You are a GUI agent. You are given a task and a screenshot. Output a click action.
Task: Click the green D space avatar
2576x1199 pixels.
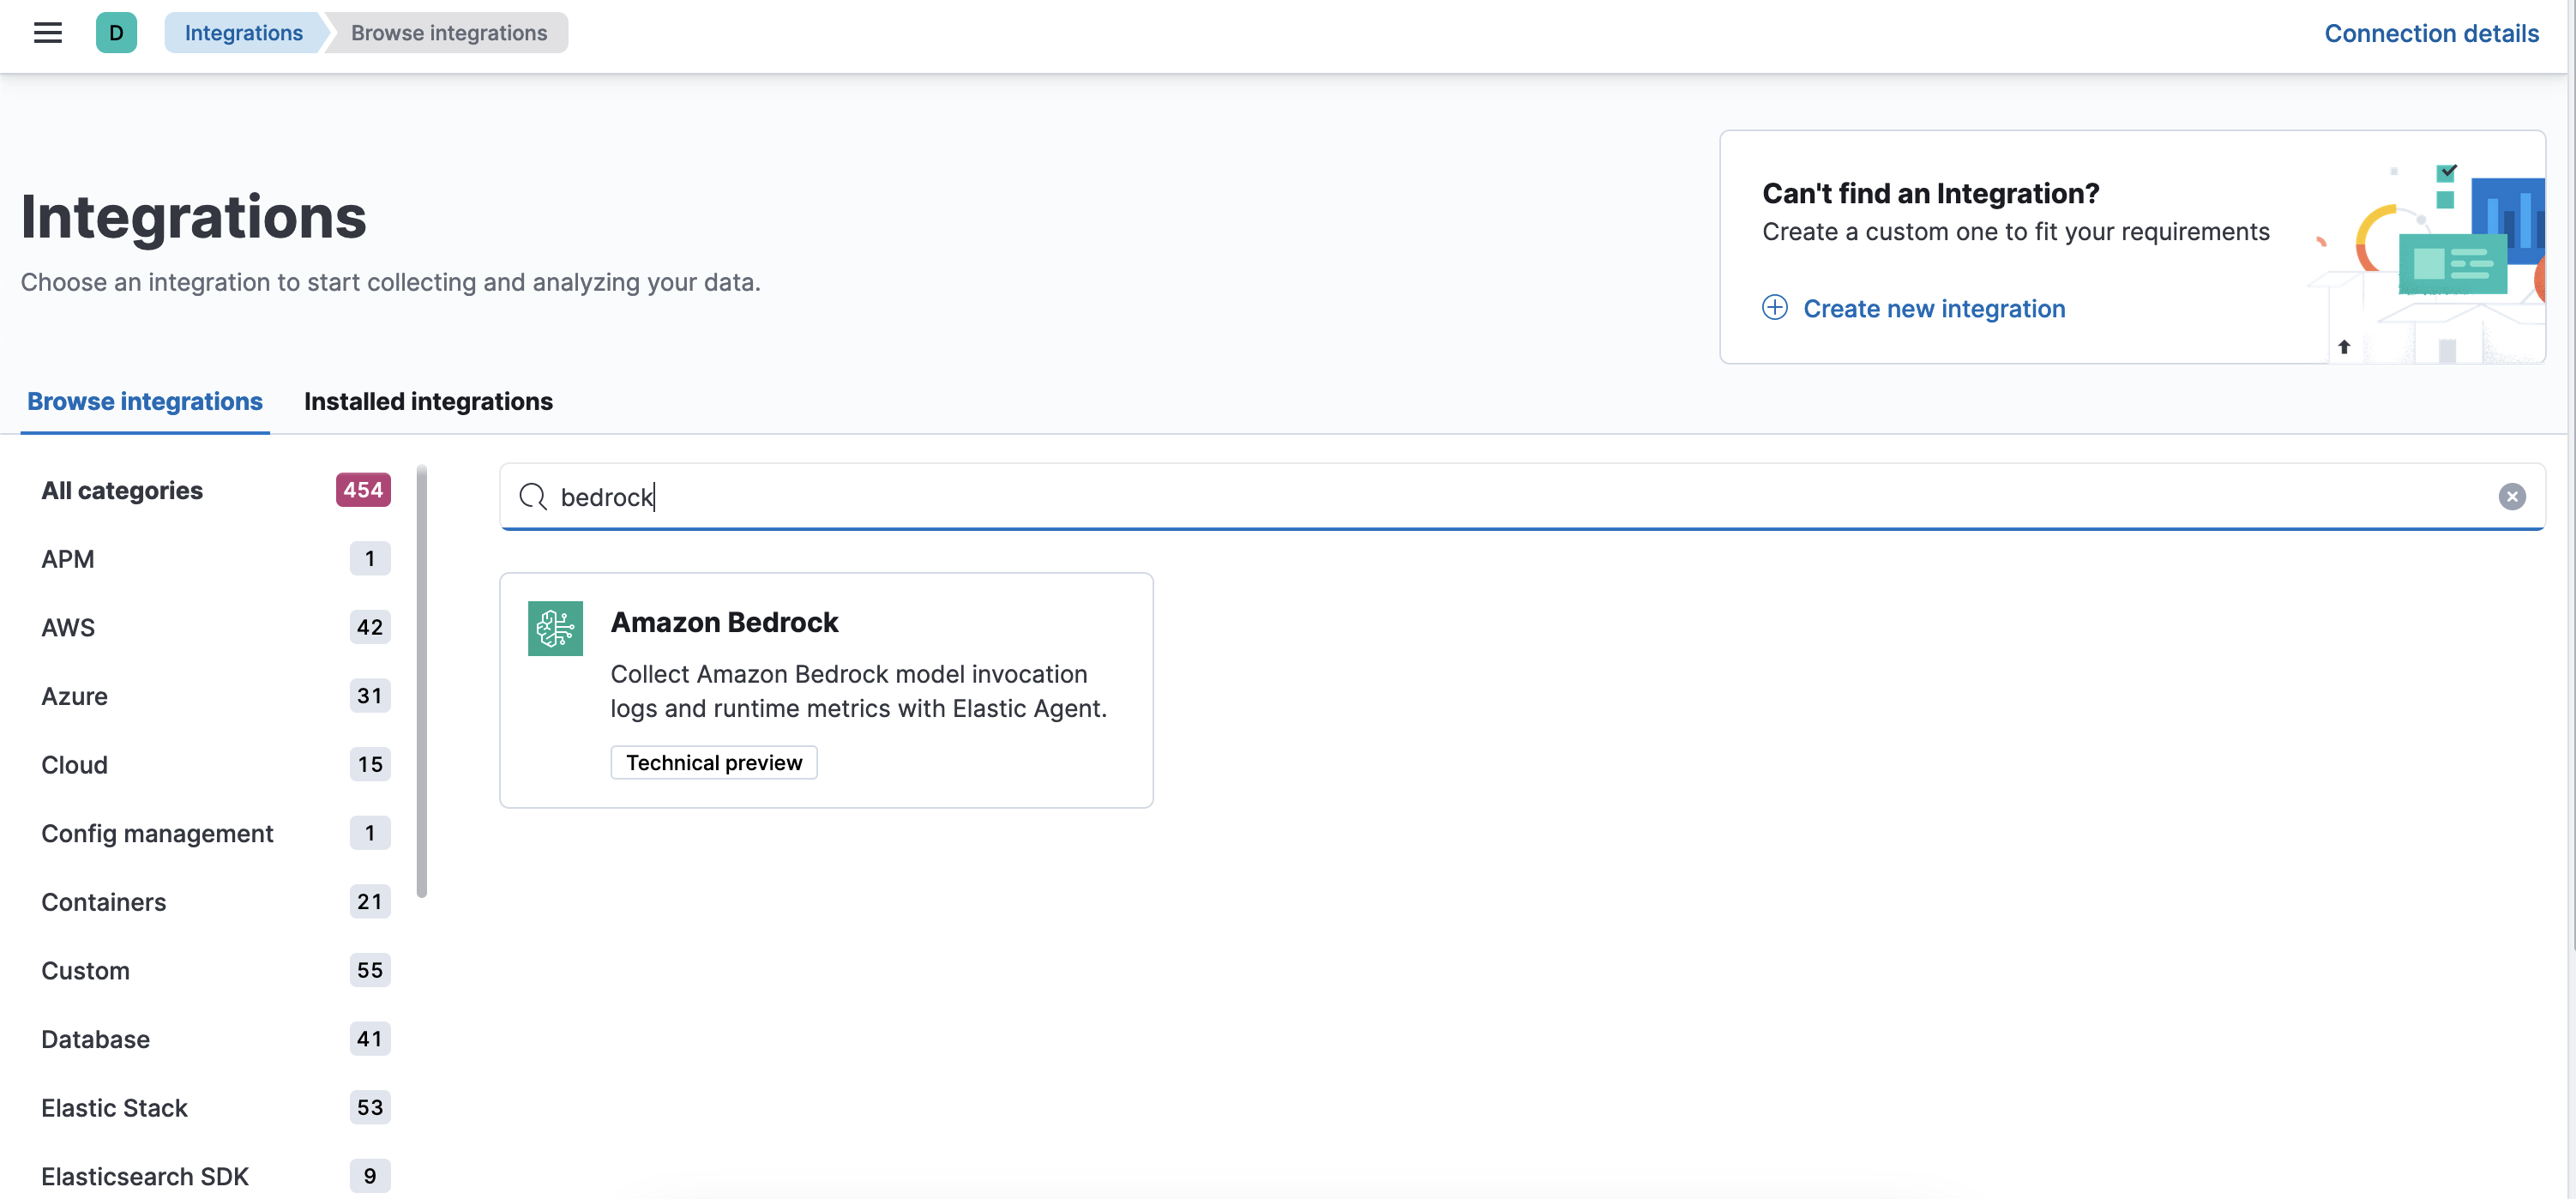(x=116, y=33)
